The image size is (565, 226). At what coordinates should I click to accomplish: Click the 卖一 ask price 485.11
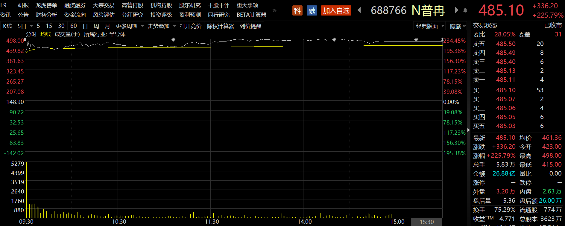pyautogui.click(x=505, y=80)
